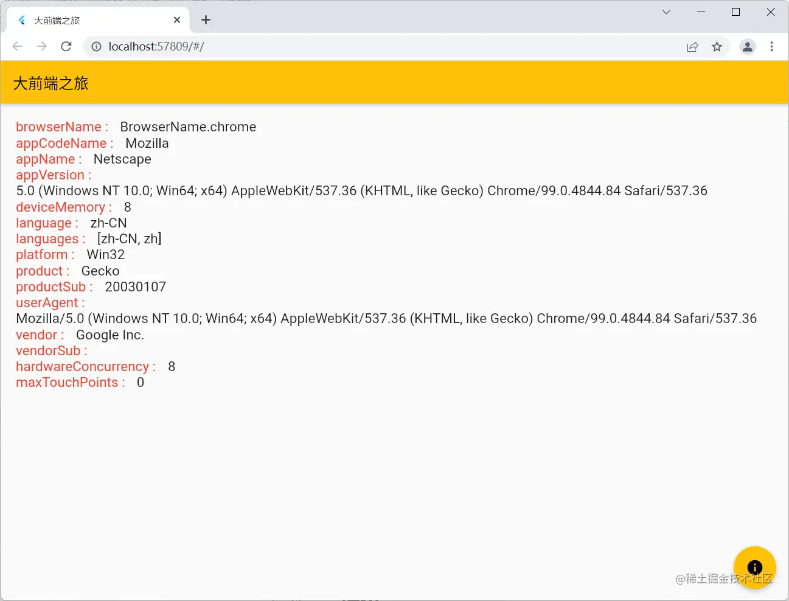This screenshot has width=789, height=601.
Task: Click the deviceMemory label
Action: (x=64, y=207)
